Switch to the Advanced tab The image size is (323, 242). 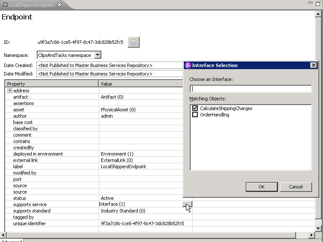tap(11, 241)
